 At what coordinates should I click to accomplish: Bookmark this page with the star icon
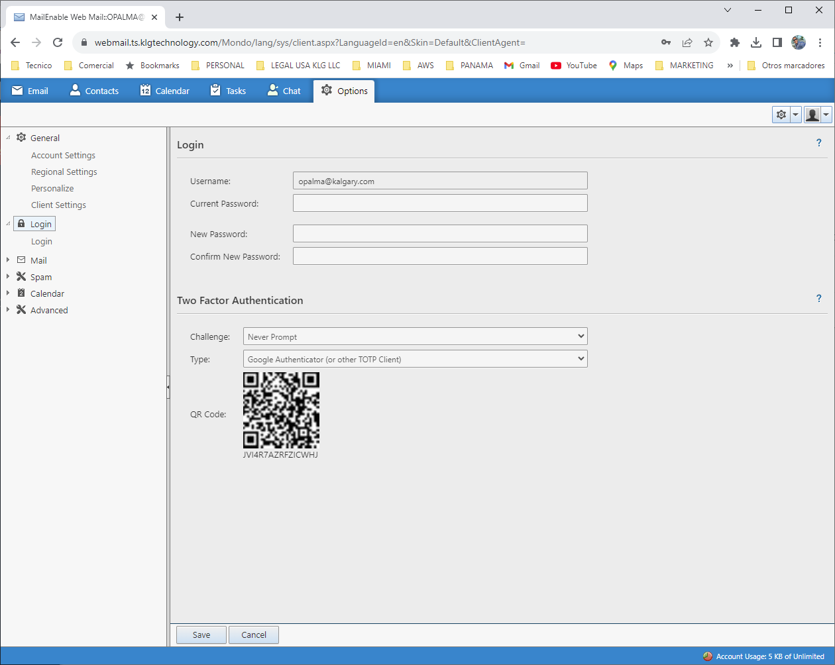[x=708, y=42]
